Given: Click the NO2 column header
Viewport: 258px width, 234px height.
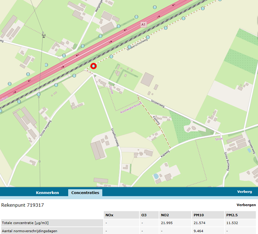Looking at the screenshot, I should click(x=165, y=215).
